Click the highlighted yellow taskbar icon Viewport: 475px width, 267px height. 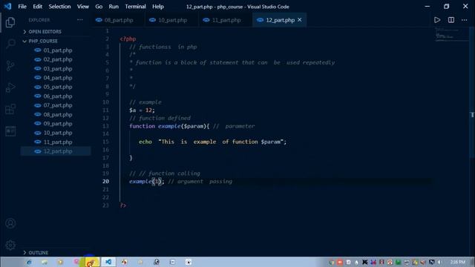click(92, 262)
